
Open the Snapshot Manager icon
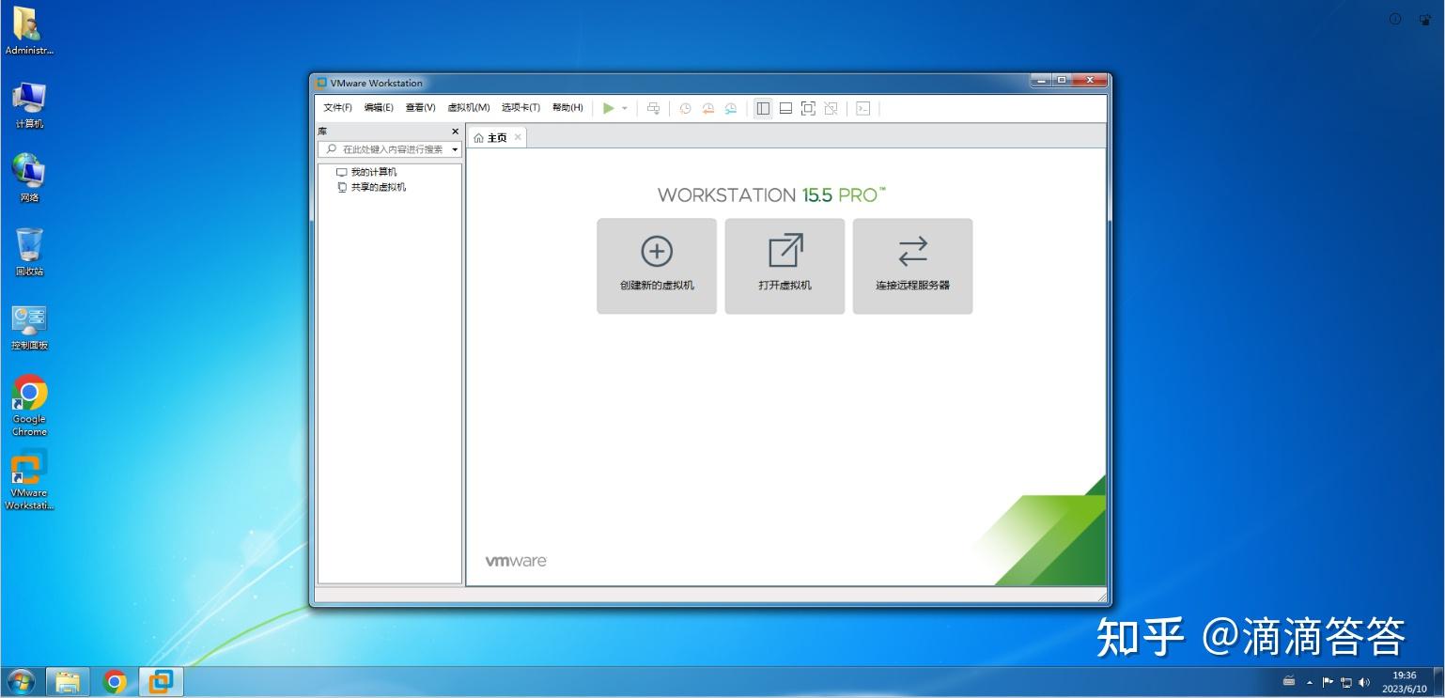click(x=731, y=108)
